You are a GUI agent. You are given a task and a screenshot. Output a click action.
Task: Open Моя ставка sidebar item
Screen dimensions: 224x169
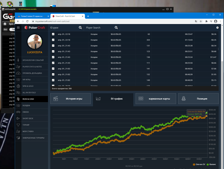[x=31, y=131]
